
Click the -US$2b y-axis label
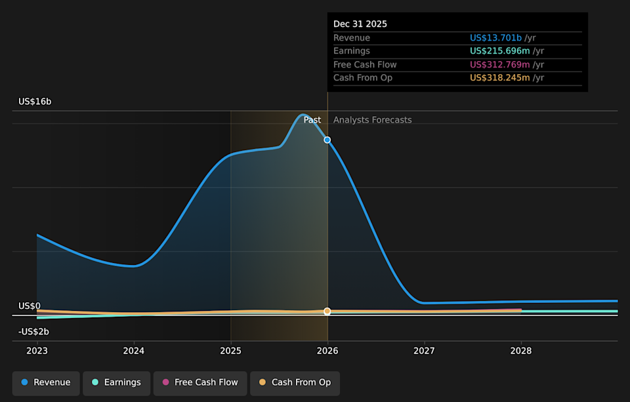[33, 332]
